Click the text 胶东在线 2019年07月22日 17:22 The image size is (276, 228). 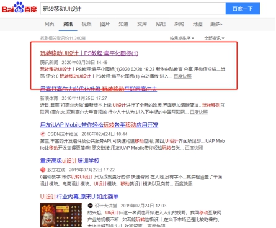(81, 170)
